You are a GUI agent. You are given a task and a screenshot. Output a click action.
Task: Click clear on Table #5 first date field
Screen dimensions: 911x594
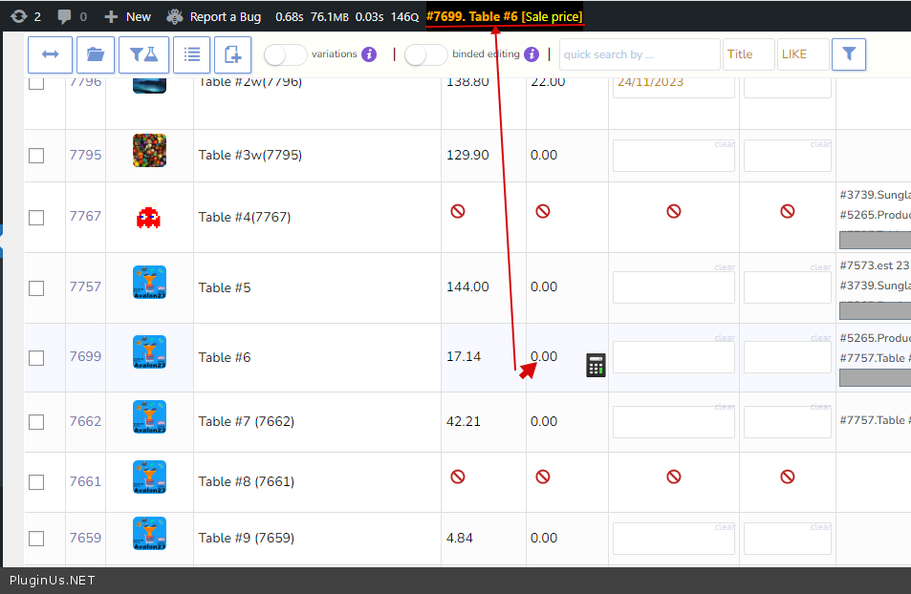(725, 267)
